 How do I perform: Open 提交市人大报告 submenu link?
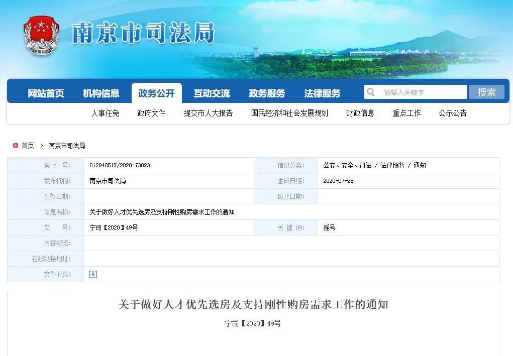tap(208, 113)
